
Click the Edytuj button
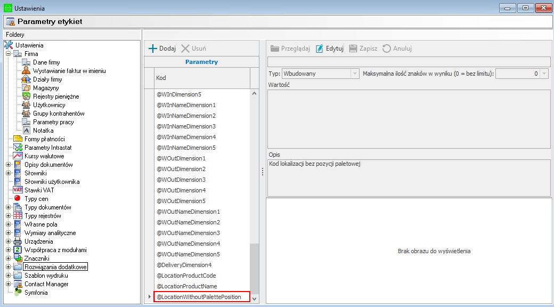click(330, 49)
